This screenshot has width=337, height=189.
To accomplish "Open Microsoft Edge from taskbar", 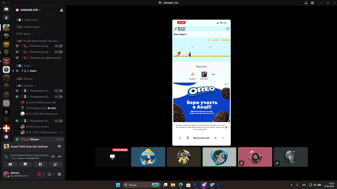I will tap(181, 185).
